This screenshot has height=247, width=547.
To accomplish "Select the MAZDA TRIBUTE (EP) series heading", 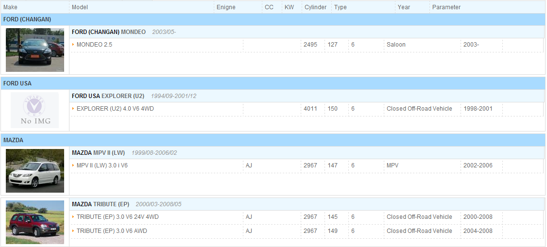I will coord(101,204).
